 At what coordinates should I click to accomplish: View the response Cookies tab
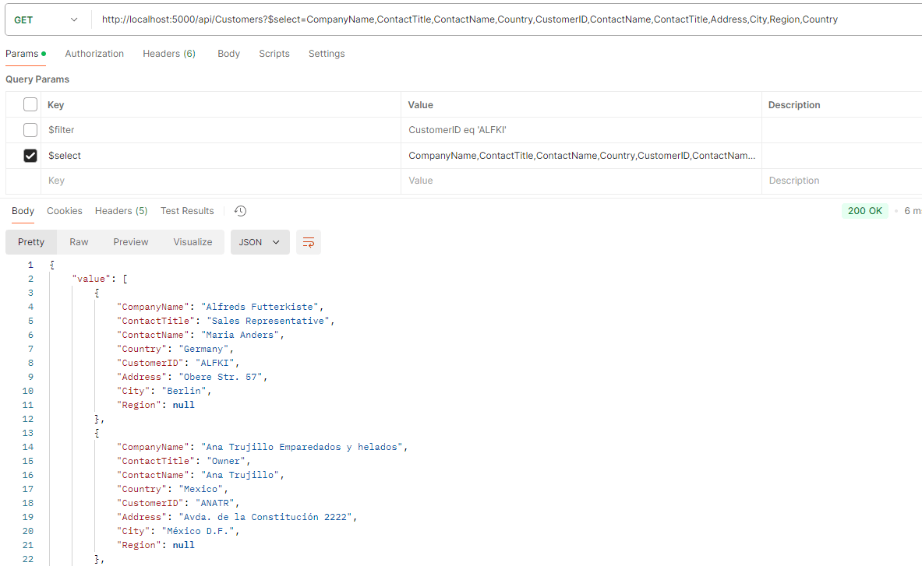(x=65, y=211)
